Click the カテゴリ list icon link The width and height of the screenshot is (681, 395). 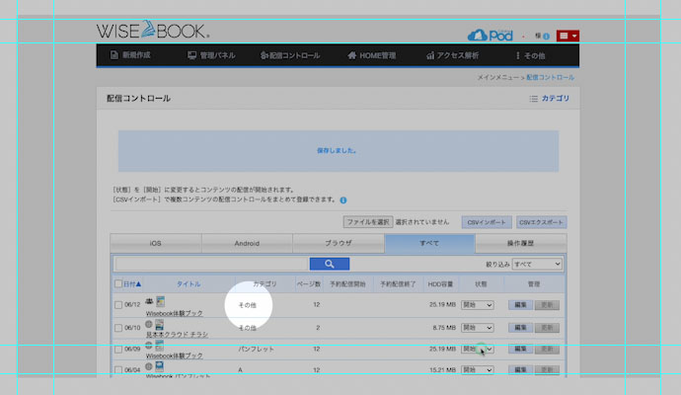[x=549, y=99]
